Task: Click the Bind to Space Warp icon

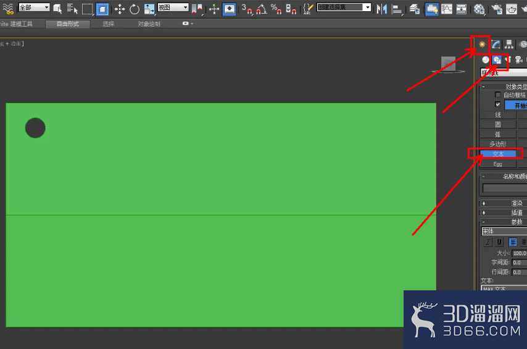Action: [x=8, y=8]
